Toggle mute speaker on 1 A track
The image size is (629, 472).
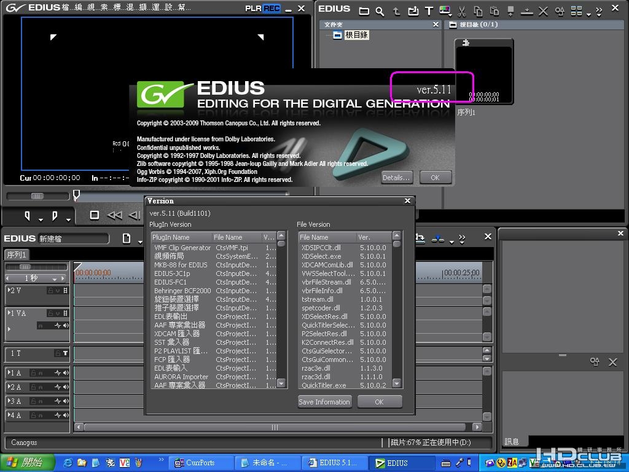tap(66, 373)
